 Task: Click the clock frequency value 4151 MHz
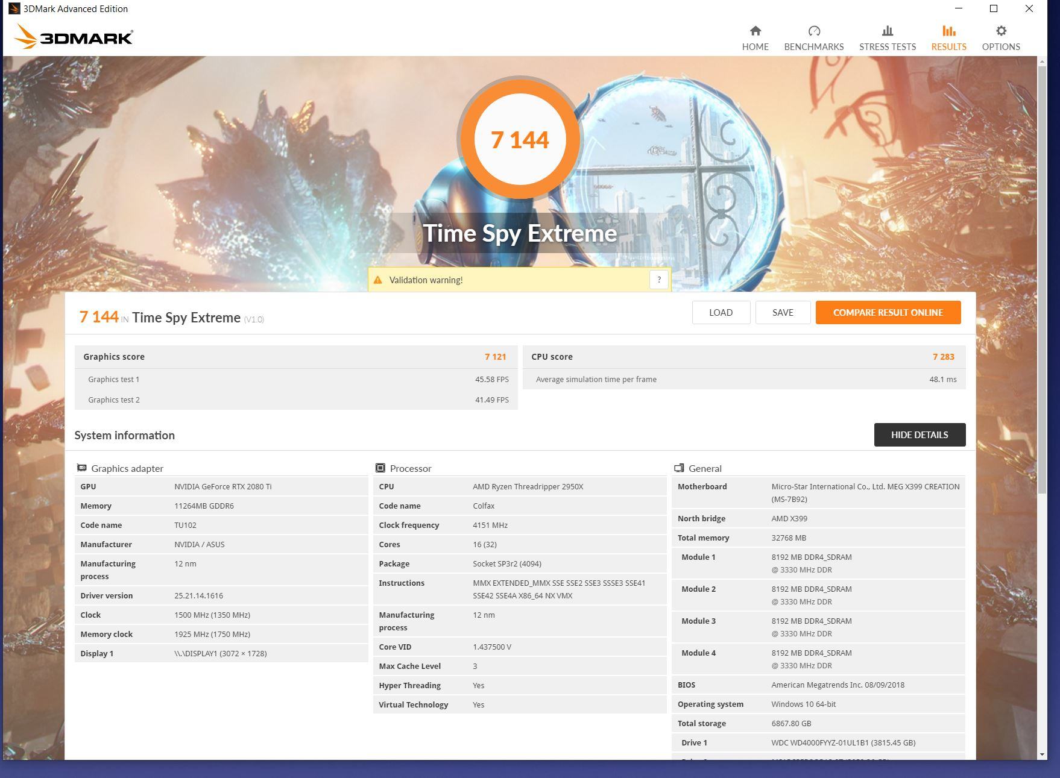490,525
